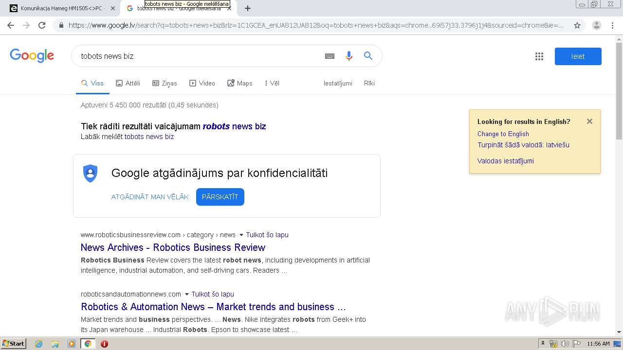Show hidden tray icons arrow
Screen dimensions: 623x350
(543, 344)
